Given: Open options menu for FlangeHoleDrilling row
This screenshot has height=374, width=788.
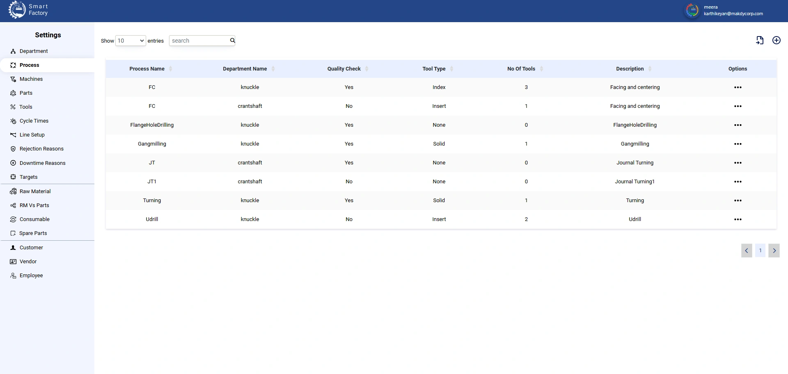Looking at the screenshot, I should (738, 125).
